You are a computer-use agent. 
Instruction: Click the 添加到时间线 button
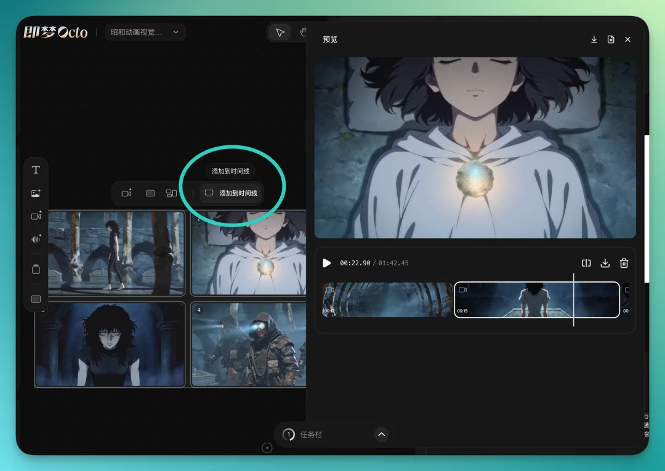[232, 193]
